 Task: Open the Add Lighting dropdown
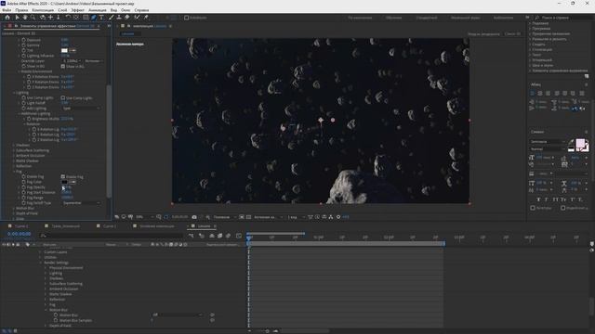pyautogui.click(x=81, y=109)
